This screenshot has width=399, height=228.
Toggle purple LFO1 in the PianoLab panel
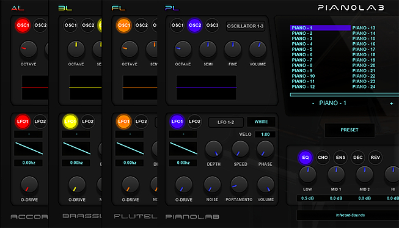(177, 122)
